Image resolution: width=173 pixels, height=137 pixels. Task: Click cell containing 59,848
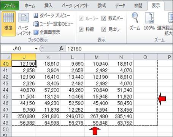click(97, 123)
